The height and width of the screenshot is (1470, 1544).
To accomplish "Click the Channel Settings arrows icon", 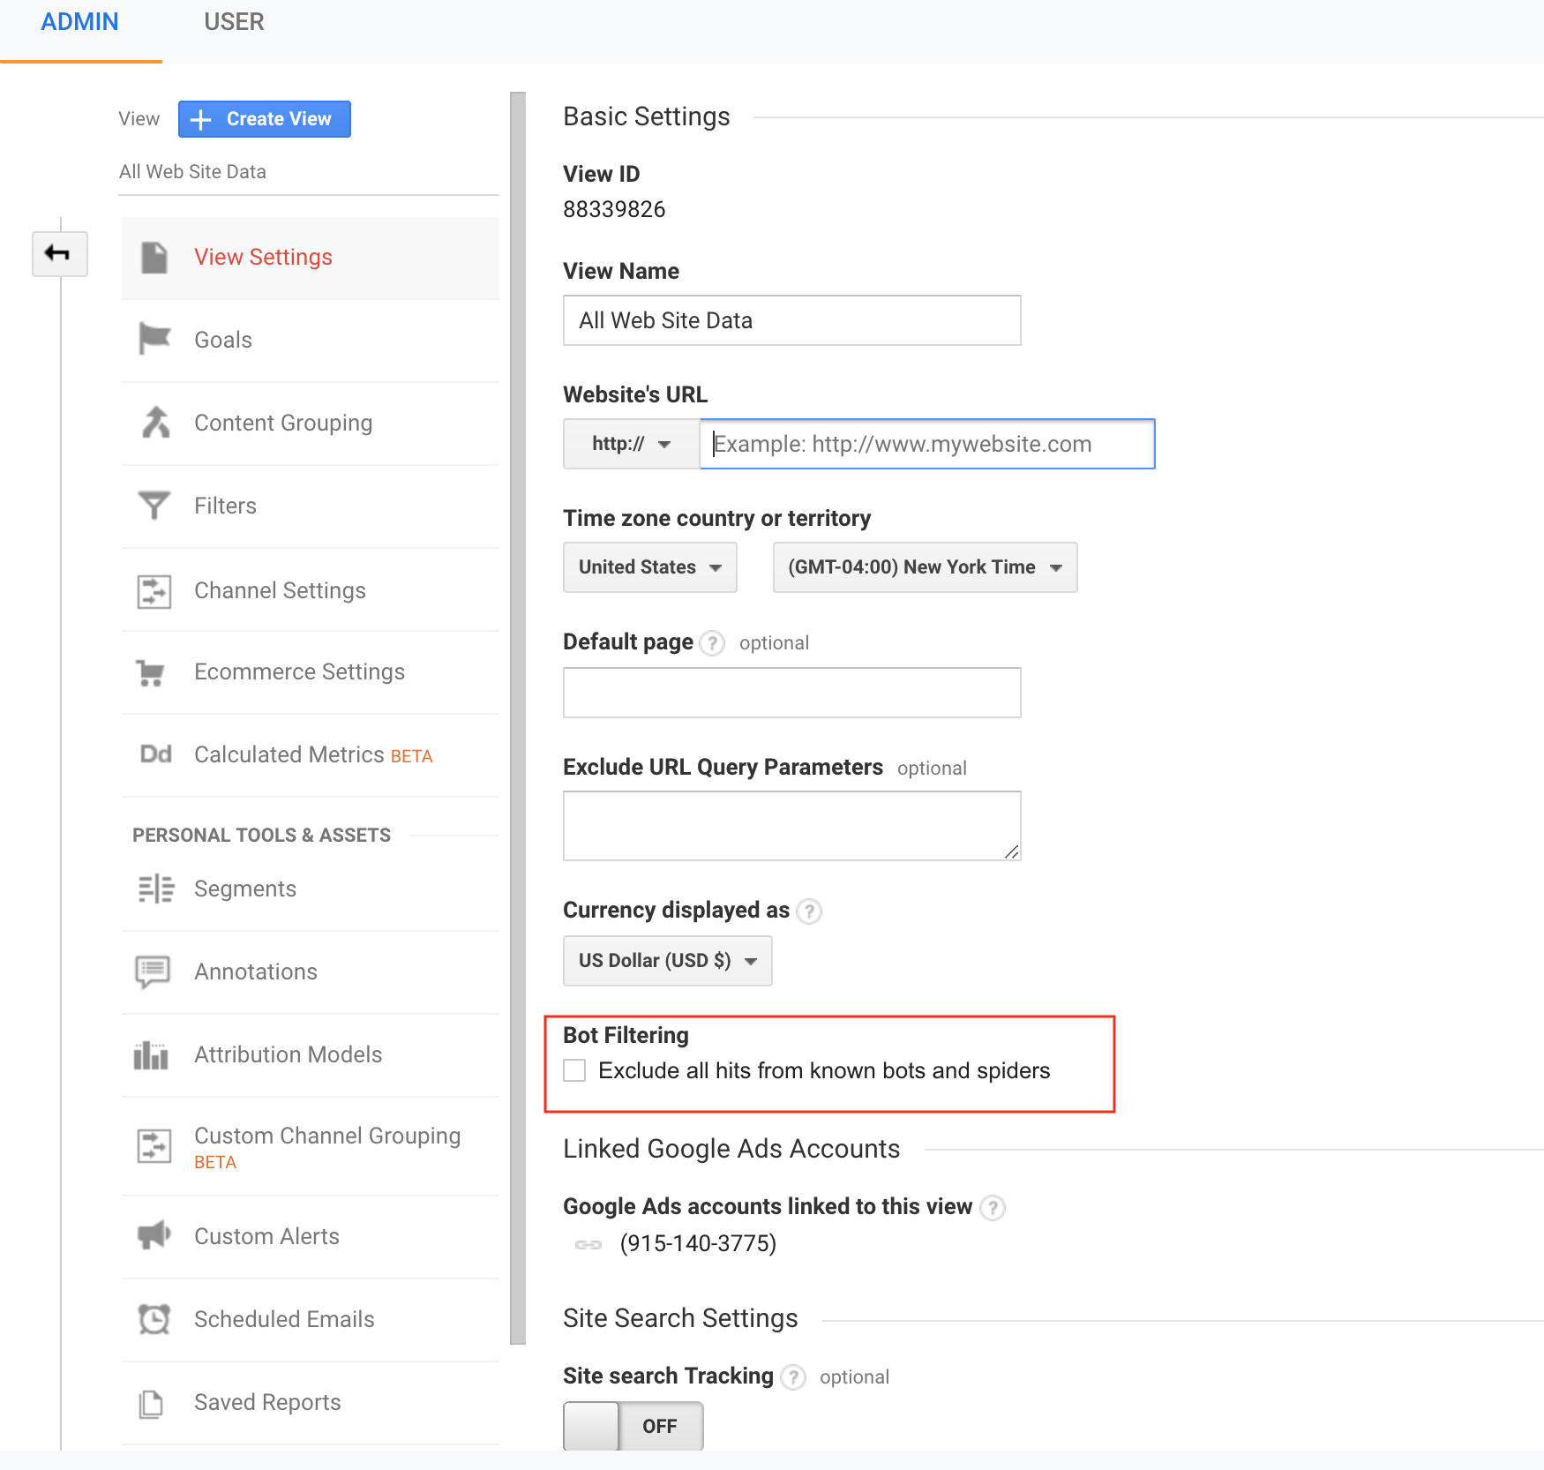I will pos(154,590).
